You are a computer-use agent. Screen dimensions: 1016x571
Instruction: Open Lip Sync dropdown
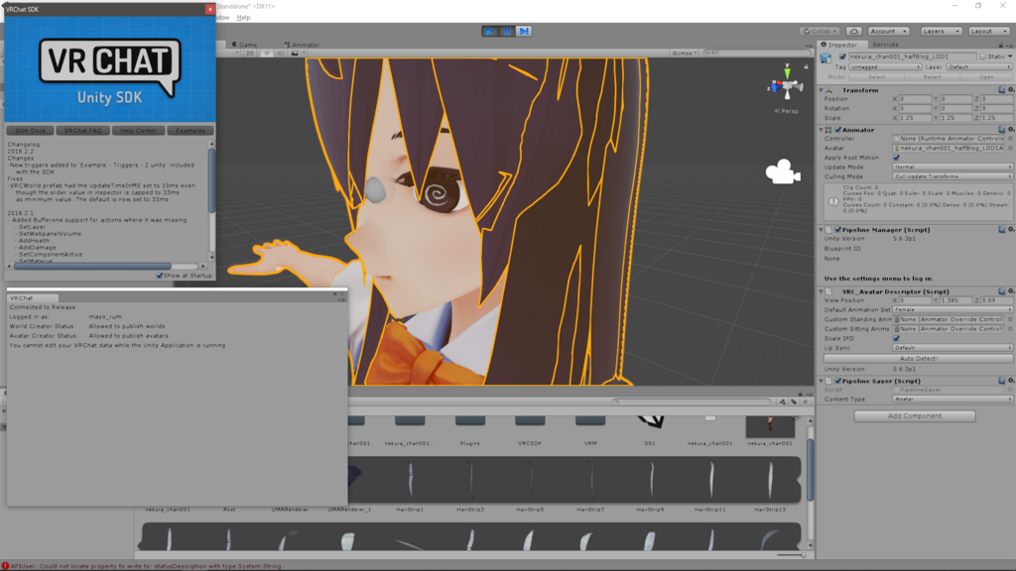pos(952,348)
